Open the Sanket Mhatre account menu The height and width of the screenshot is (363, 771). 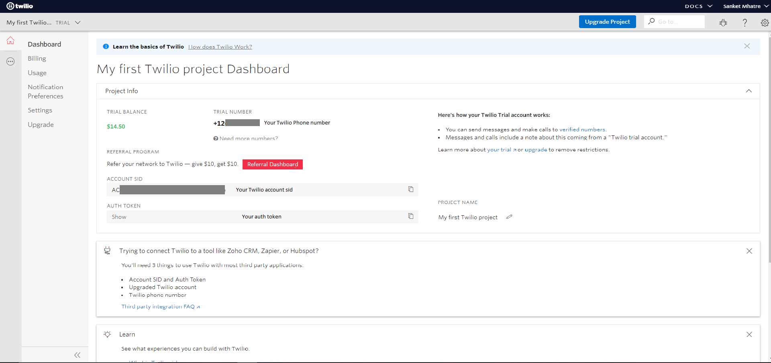coord(746,6)
